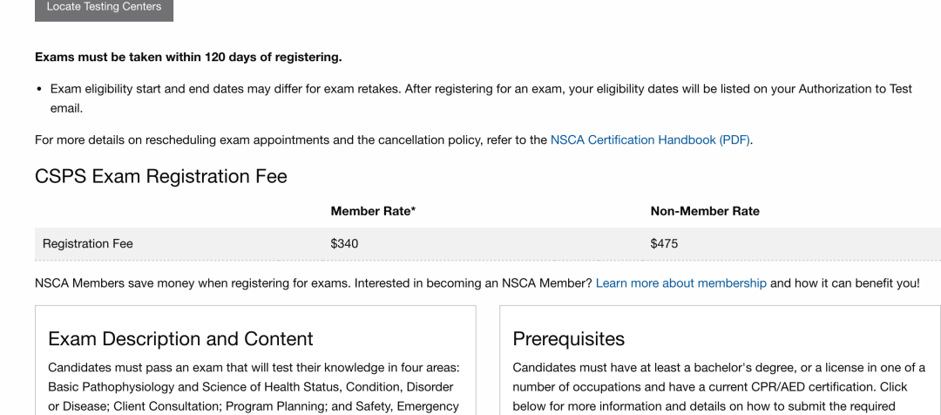
Task: Follow the Learn more about membership link
Action: click(680, 283)
